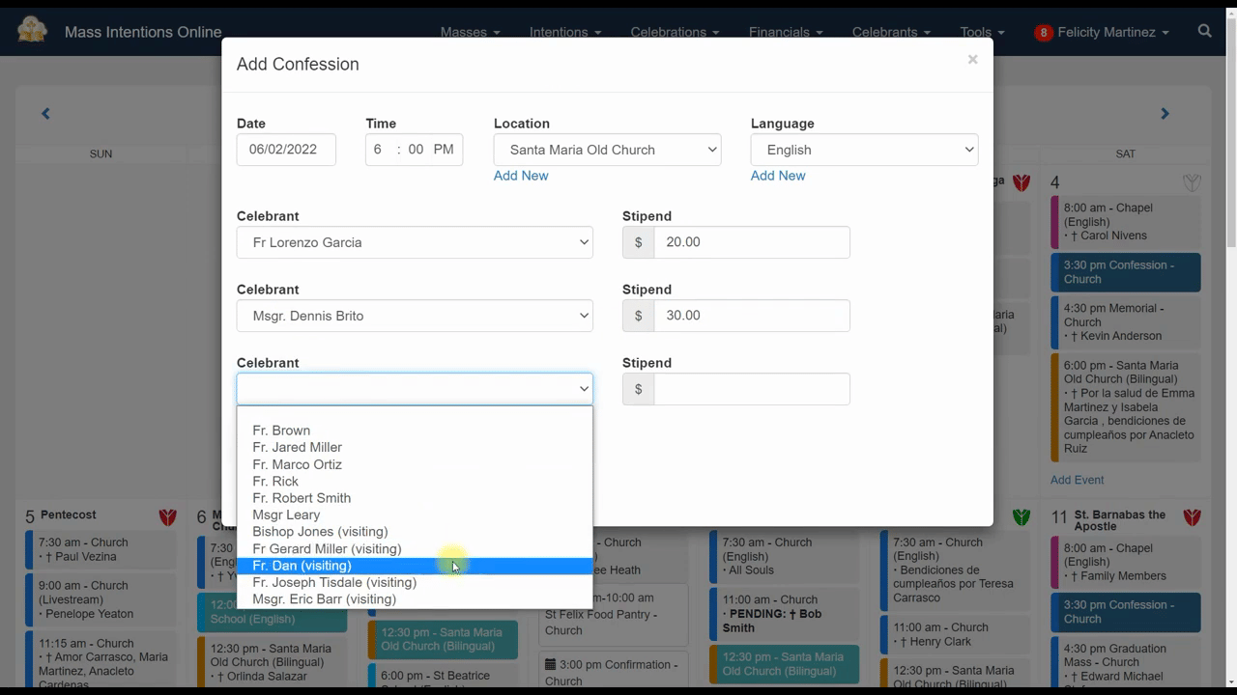1237x695 pixels.
Task: Open 12:30 pm Orlinda Salazar event
Action: tap(273, 663)
